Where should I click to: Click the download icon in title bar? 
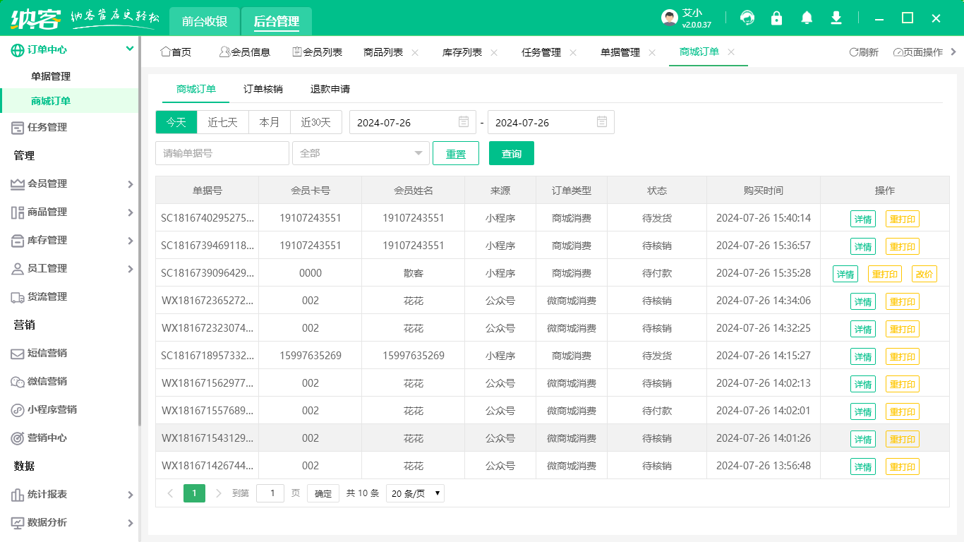(x=836, y=18)
